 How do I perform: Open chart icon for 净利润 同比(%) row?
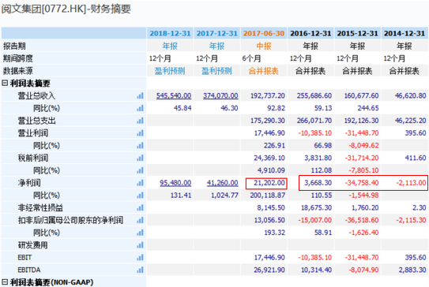[x=140, y=196]
